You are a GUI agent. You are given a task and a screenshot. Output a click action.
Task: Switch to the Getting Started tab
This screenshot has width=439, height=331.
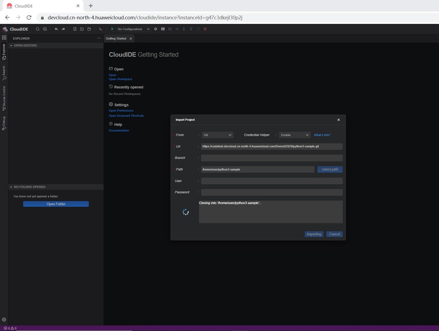116,39
